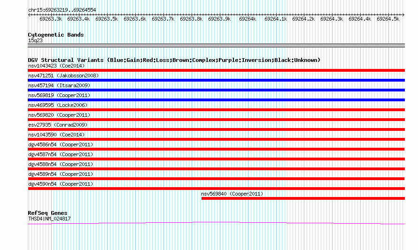Open the nsv1043590 (Coe2014) label
418x250 pixels.
(x=56, y=135)
